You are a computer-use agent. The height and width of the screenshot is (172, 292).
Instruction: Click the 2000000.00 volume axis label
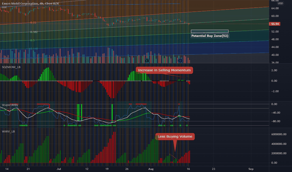tap(279, 153)
